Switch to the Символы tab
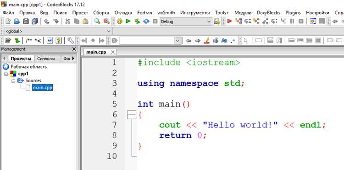 [45, 58]
